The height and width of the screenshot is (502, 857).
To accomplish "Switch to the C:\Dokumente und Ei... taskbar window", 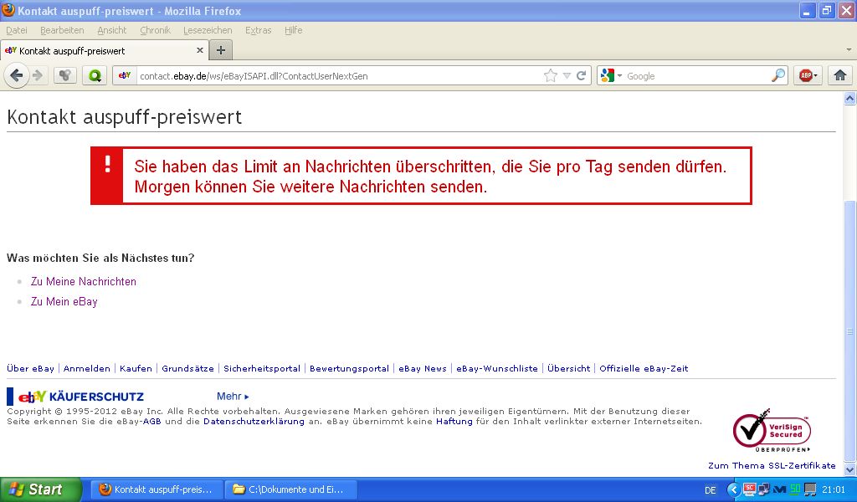I will tap(290, 489).
